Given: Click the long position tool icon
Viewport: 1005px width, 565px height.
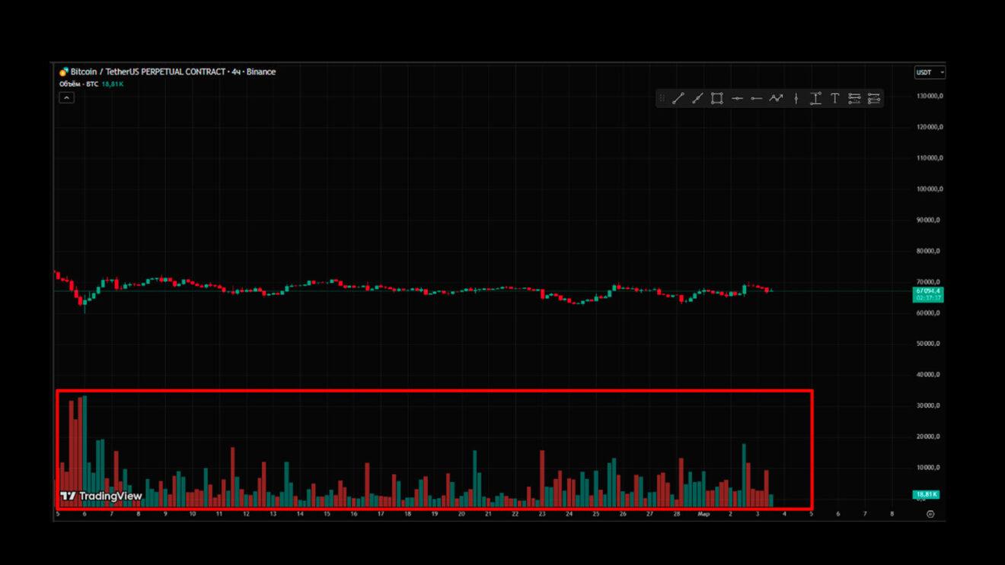Looking at the screenshot, I should pyautogui.click(x=854, y=98).
